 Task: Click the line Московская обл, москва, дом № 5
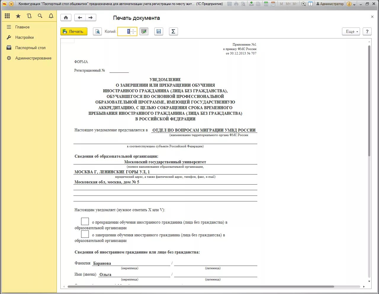coord(107,182)
